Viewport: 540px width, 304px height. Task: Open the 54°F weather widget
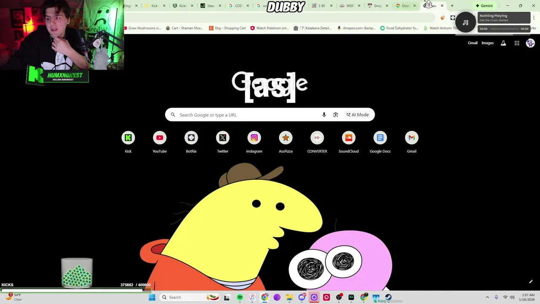coord(13,297)
